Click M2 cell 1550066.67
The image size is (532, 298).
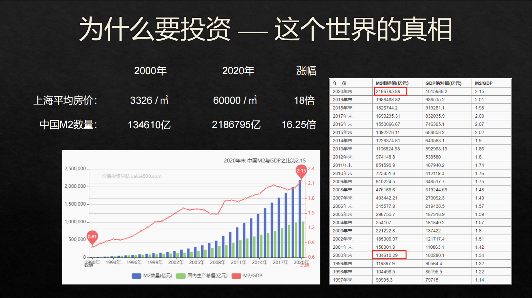(388, 124)
